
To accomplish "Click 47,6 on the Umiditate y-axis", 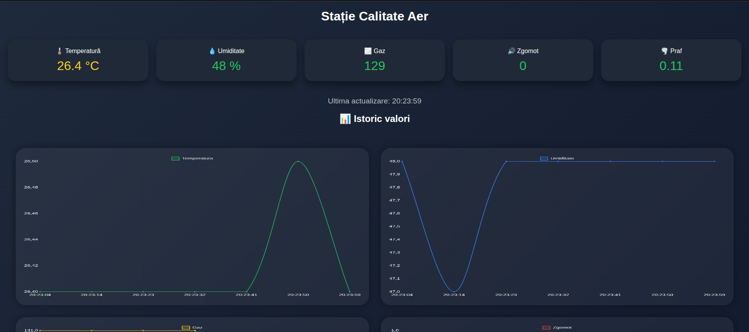I will [395, 213].
